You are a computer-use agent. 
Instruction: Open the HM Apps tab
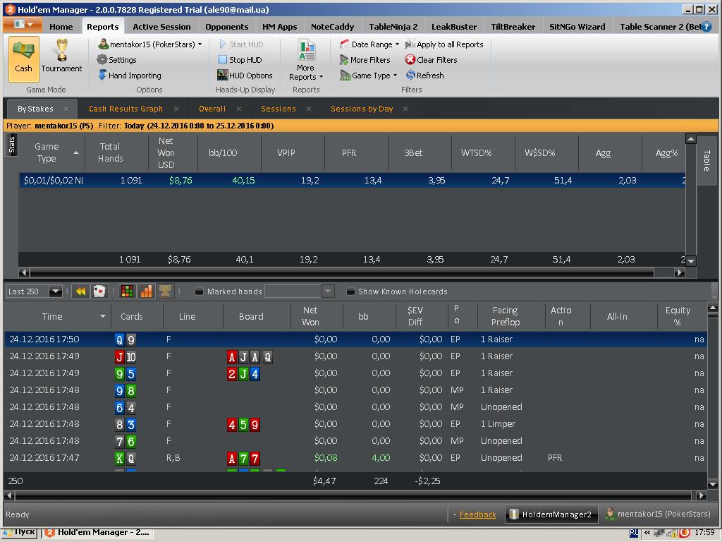[279, 27]
